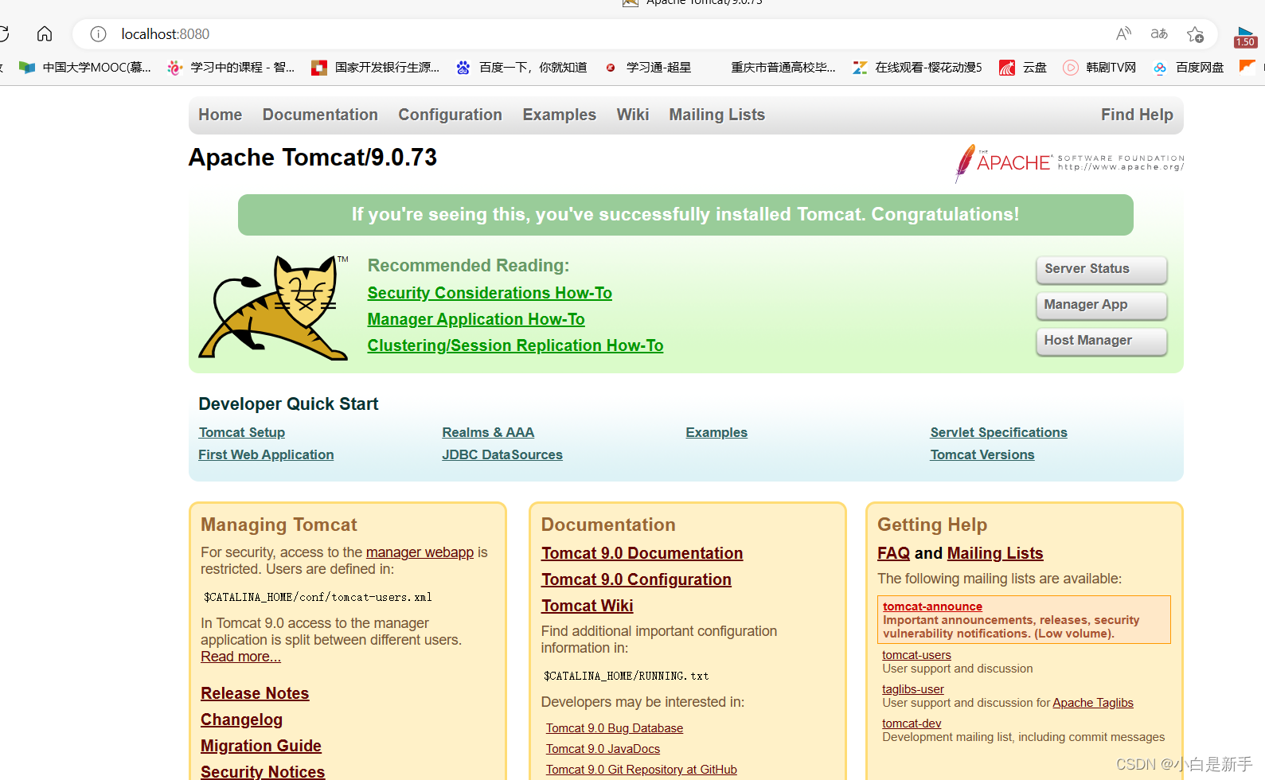This screenshot has height=780, width=1265.
Task: Click the Manager App button
Action: coord(1102,305)
